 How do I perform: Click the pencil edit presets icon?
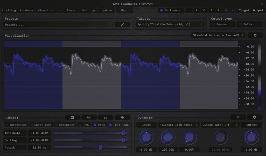click(x=122, y=24)
